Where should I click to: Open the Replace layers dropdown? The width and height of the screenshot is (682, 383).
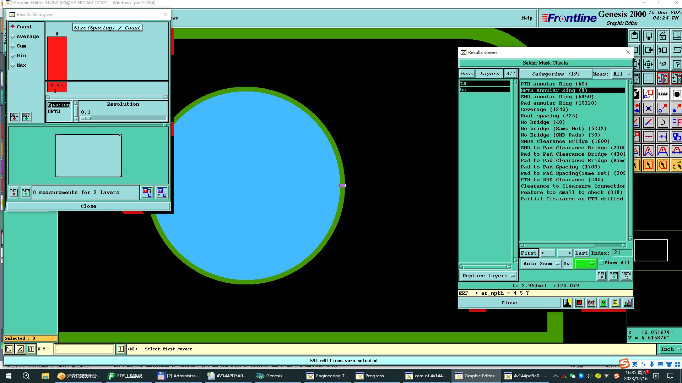[488, 276]
